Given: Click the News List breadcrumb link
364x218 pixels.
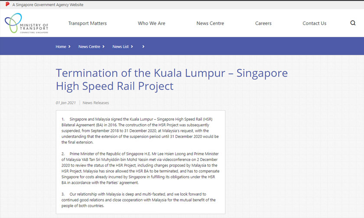Looking at the screenshot, I should pos(120,47).
